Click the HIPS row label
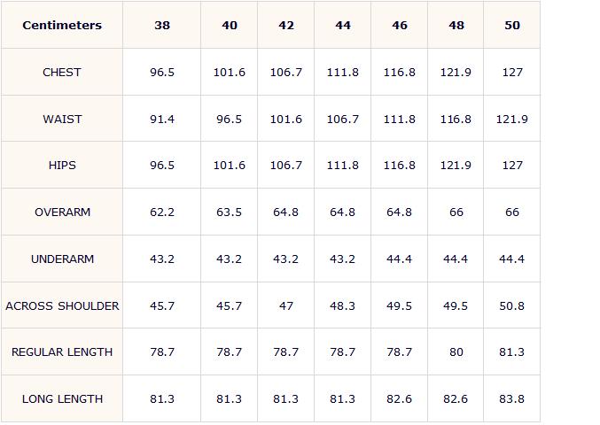 62,165
